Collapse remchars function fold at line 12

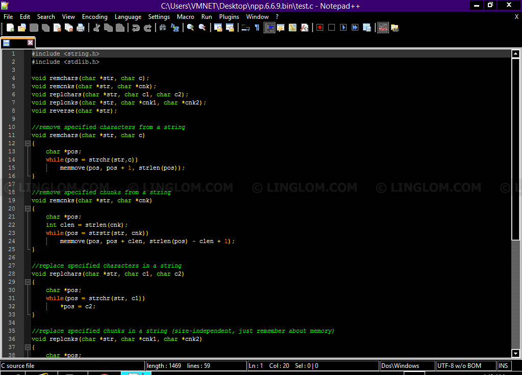28,143
